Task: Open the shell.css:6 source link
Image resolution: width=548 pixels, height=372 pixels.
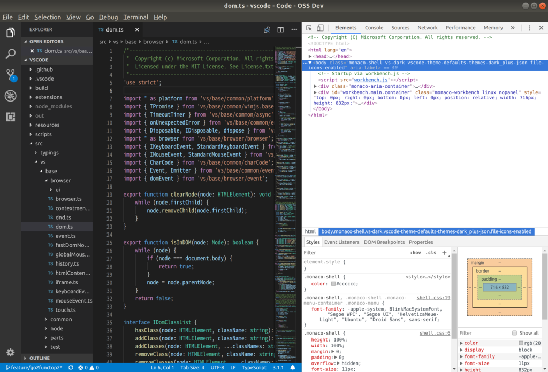Action: (x=435, y=333)
